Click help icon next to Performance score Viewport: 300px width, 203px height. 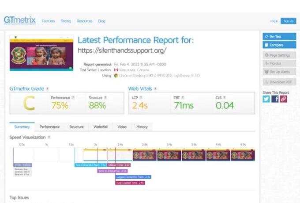(73, 98)
